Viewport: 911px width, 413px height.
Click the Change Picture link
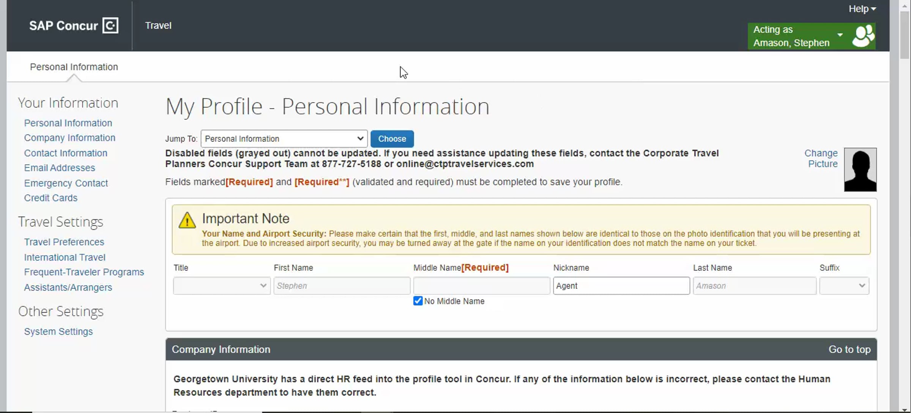[x=821, y=159]
